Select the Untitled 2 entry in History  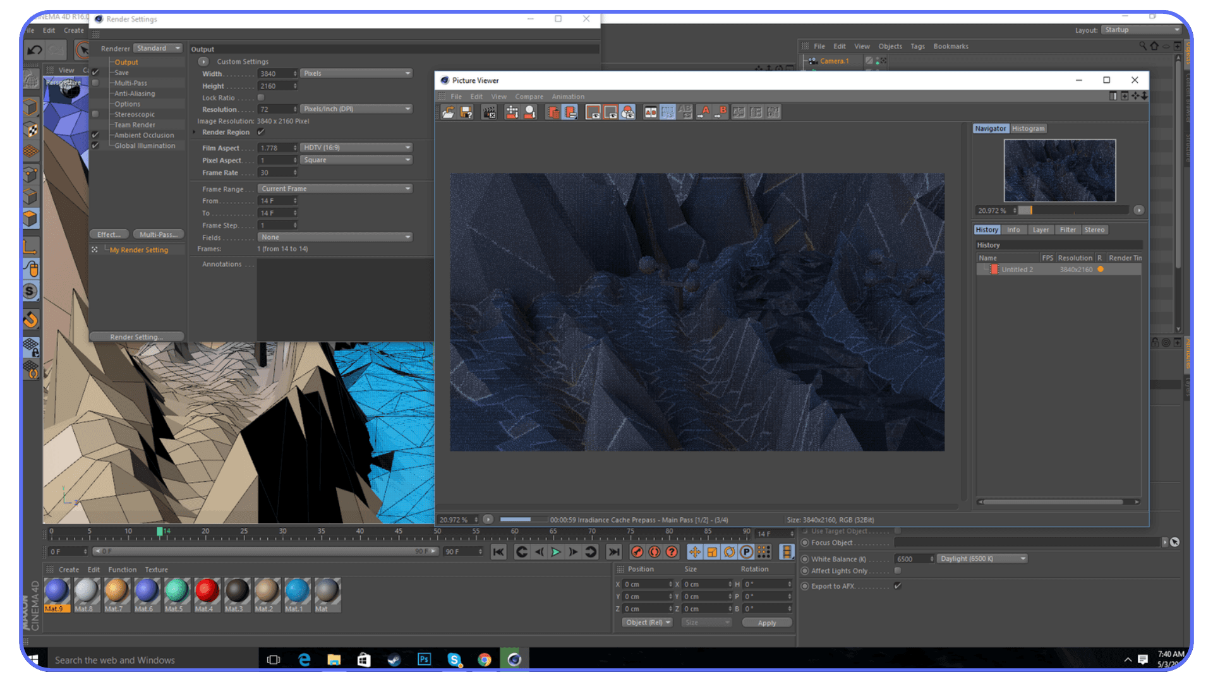(1017, 269)
